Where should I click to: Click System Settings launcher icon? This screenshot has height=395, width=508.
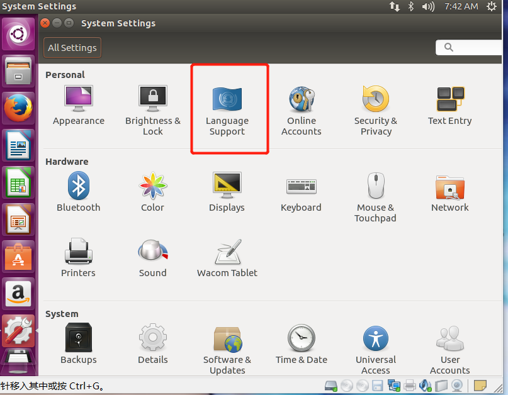click(18, 331)
